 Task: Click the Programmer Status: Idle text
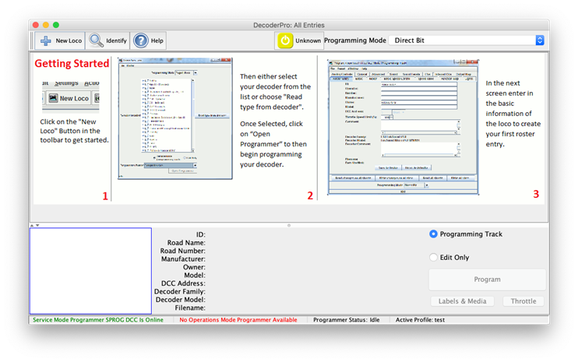[346, 320]
